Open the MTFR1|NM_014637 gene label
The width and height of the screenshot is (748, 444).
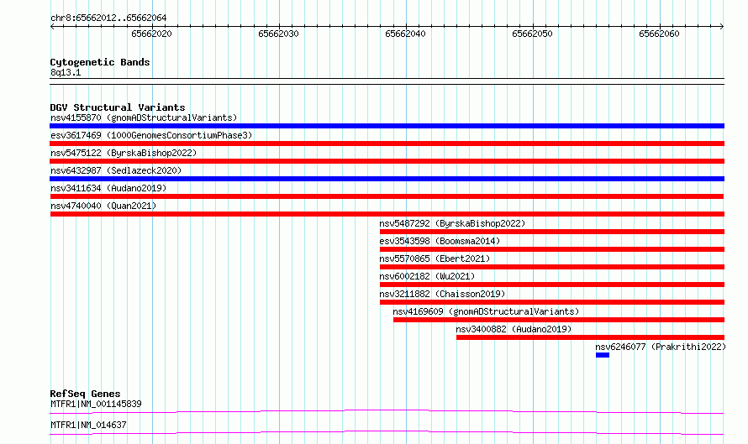[x=88, y=425]
